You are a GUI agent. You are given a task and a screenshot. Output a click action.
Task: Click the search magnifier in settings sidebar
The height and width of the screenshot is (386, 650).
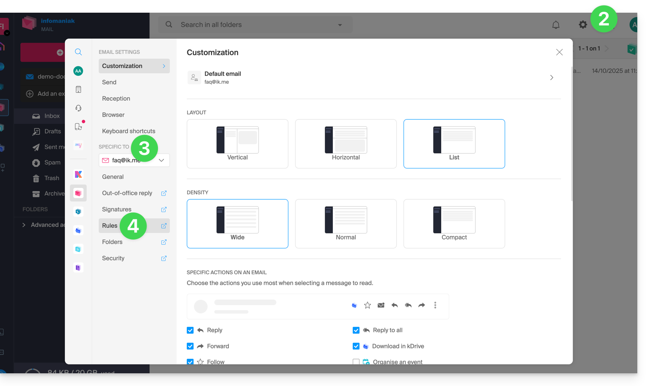78,52
